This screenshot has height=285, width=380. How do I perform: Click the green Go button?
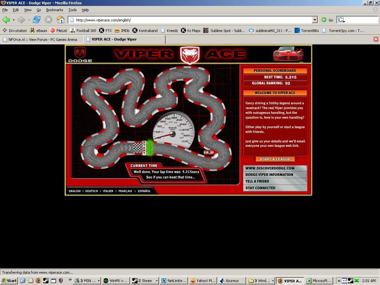pos(328,20)
